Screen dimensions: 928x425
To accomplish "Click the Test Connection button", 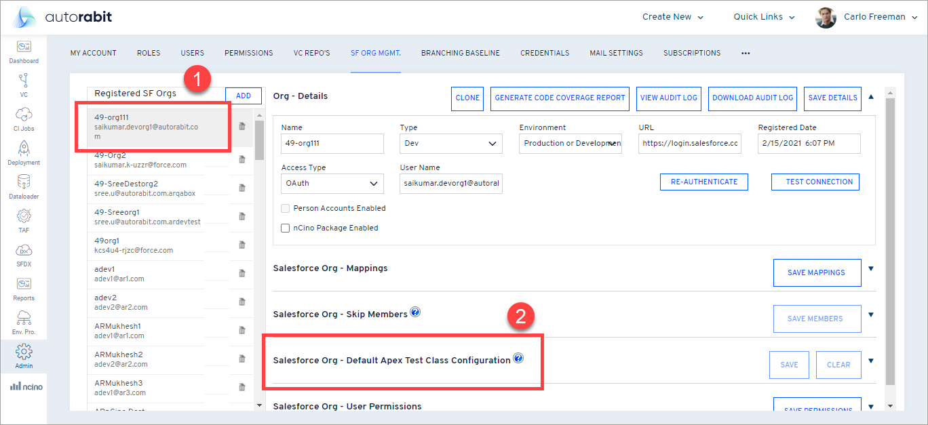I will tap(815, 182).
